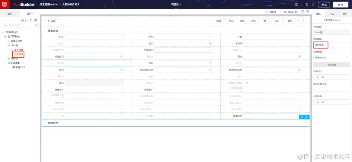Screen dimensions: 352x162
Task: Collapse the 页面模板 tree node
Action: 6,36
